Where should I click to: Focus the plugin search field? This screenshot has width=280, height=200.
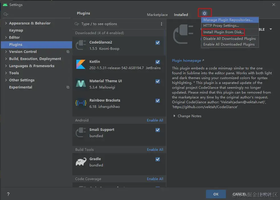coord(120,24)
